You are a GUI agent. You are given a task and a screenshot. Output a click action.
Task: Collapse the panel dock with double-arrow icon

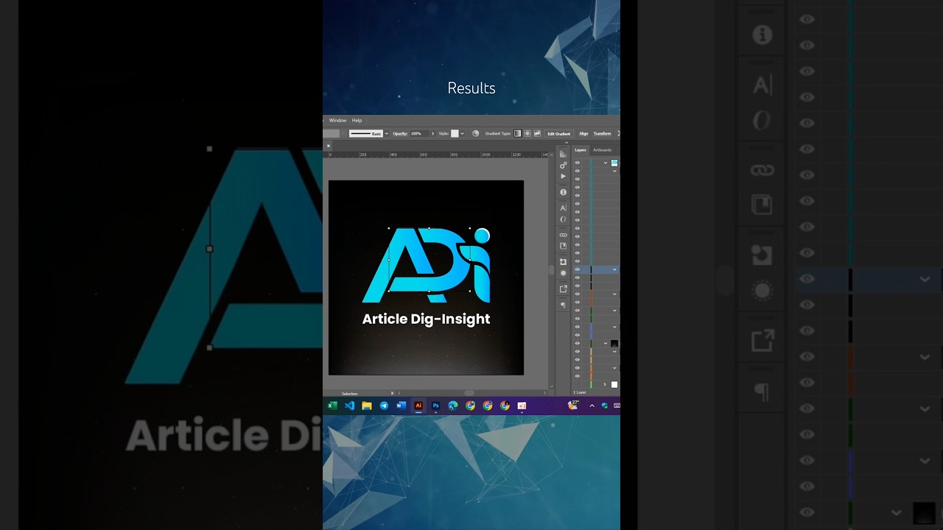pos(567,143)
